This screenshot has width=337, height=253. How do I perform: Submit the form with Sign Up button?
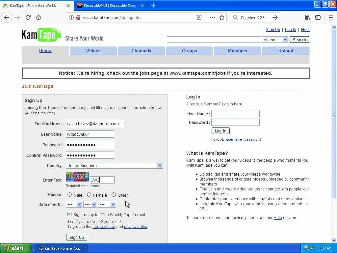(77, 237)
